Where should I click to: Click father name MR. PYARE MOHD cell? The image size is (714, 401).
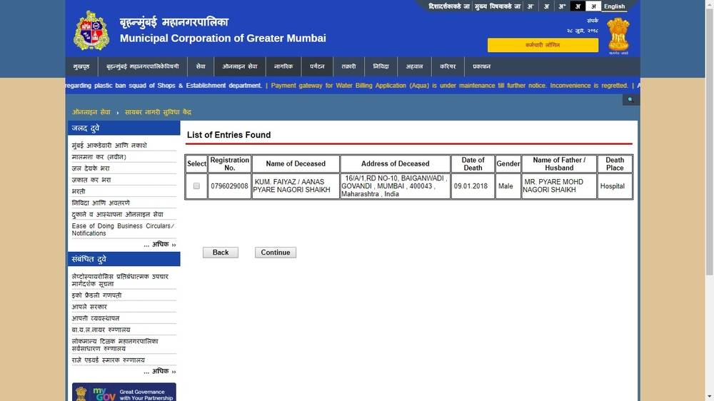pos(559,186)
